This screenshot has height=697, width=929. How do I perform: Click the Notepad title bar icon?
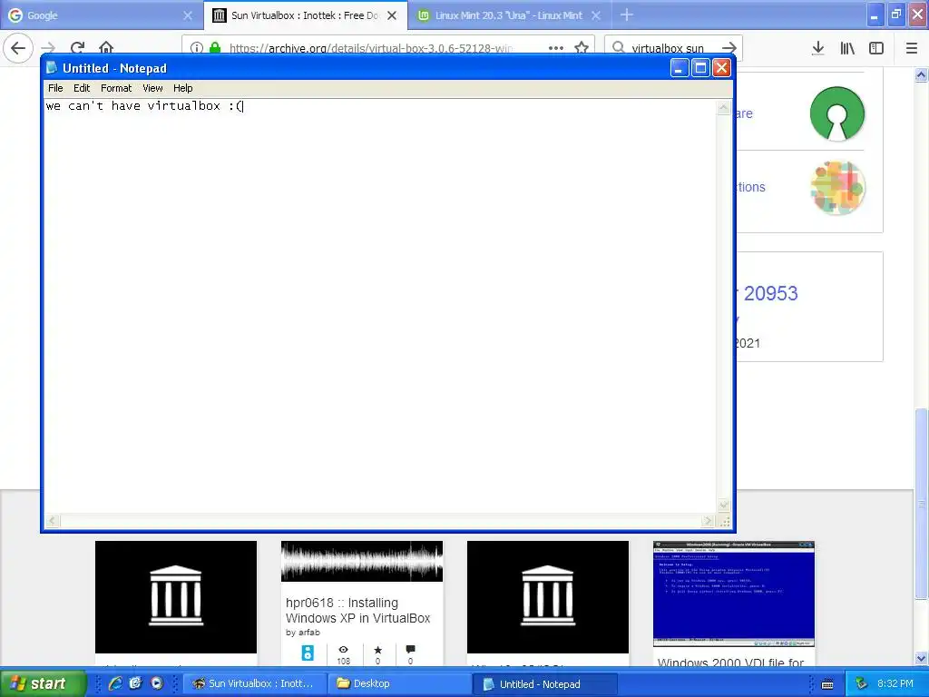52,68
